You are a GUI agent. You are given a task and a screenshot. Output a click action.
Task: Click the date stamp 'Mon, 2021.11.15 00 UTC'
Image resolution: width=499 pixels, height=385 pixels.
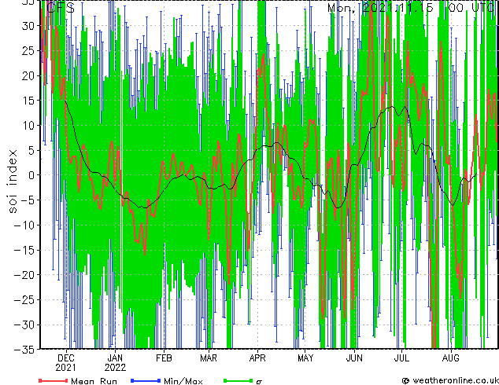point(412,7)
